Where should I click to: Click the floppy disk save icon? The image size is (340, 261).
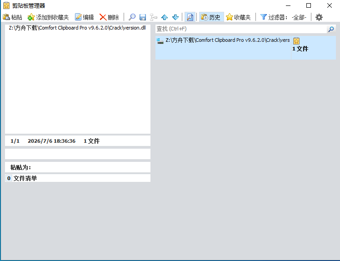coord(143,17)
